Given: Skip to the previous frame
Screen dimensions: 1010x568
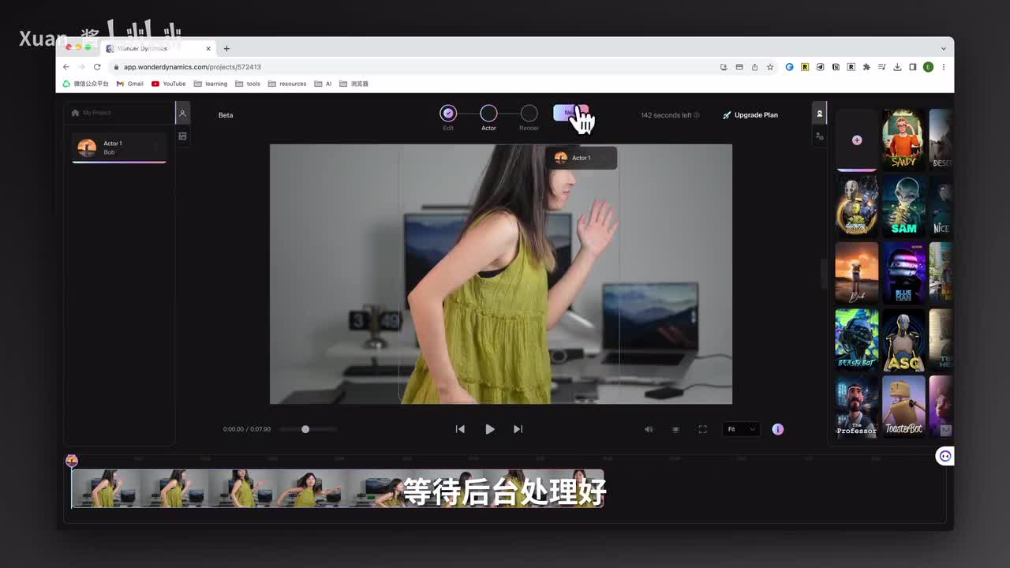Looking at the screenshot, I should [x=460, y=429].
